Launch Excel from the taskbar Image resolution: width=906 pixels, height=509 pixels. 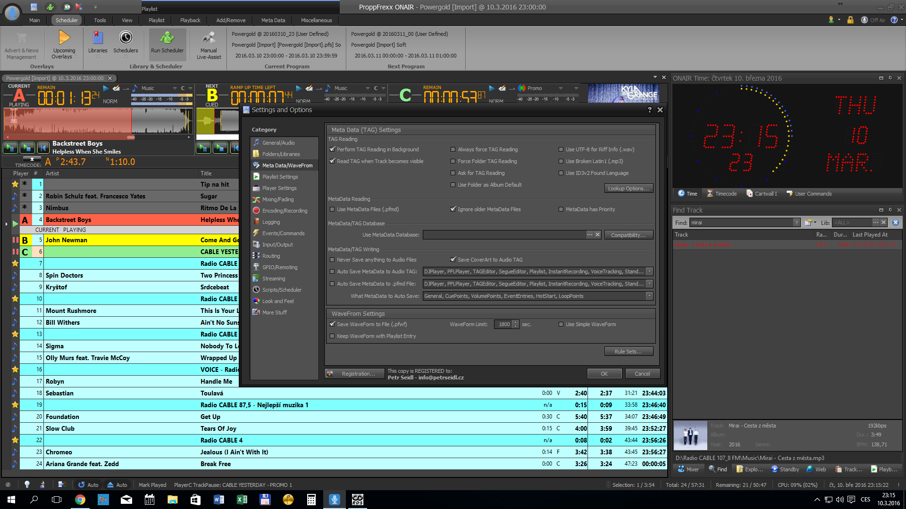tap(242, 500)
